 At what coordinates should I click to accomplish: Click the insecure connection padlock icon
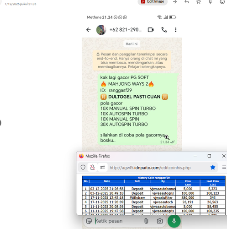(x=92, y=167)
